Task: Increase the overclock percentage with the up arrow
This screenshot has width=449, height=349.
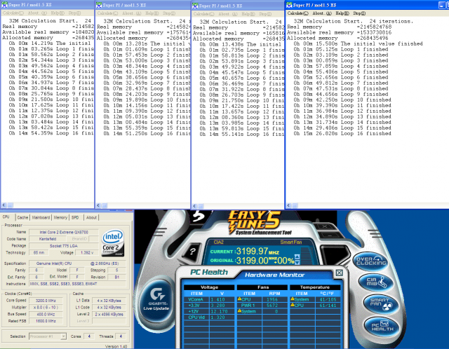Action: (x=297, y=257)
